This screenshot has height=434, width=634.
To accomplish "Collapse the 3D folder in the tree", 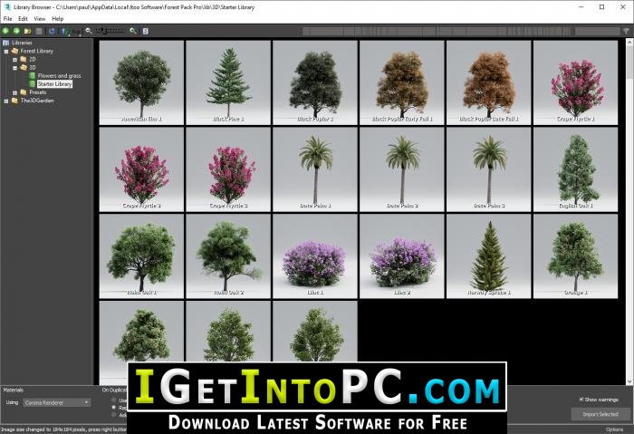I will [14, 67].
